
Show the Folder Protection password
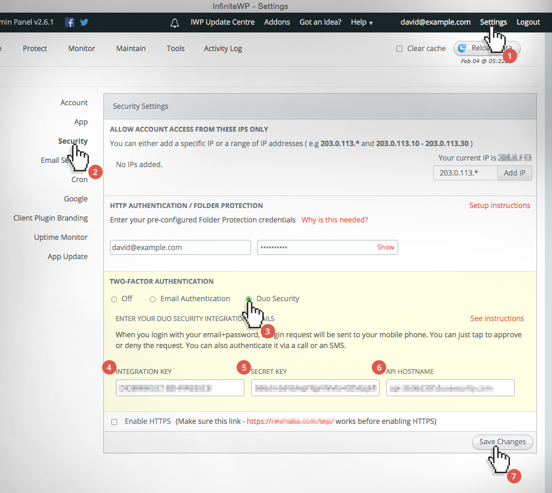[x=385, y=247]
